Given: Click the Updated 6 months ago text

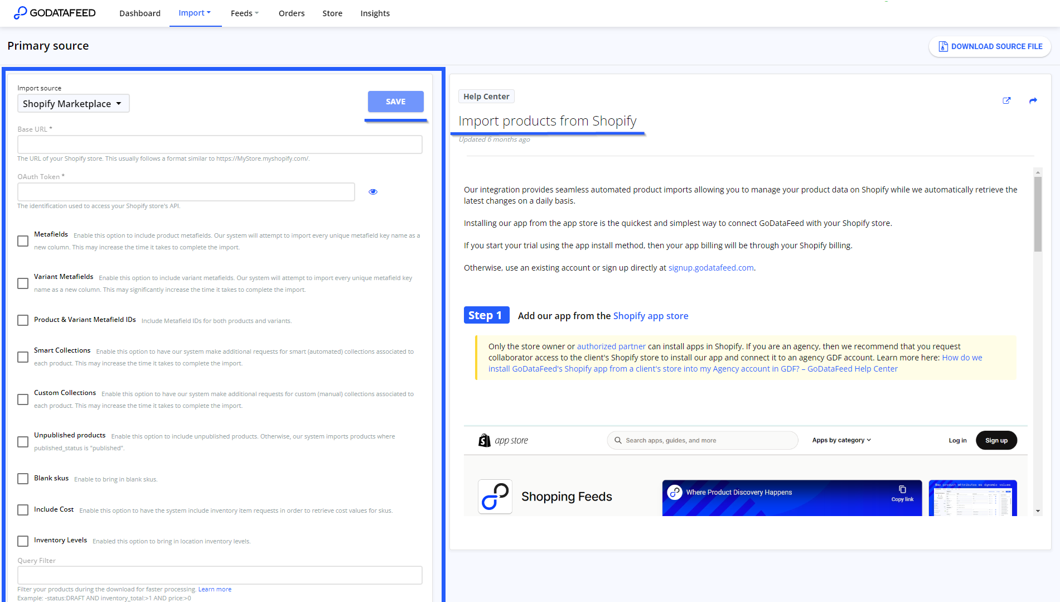Looking at the screenshot, I should pos(495,139).
